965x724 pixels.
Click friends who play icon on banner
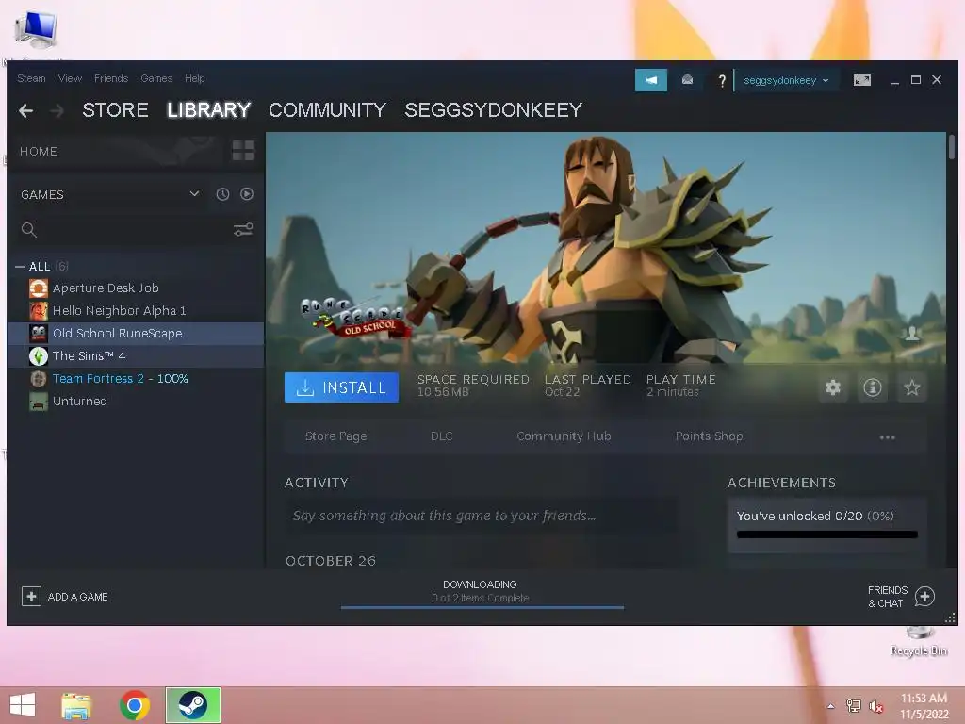911,333
